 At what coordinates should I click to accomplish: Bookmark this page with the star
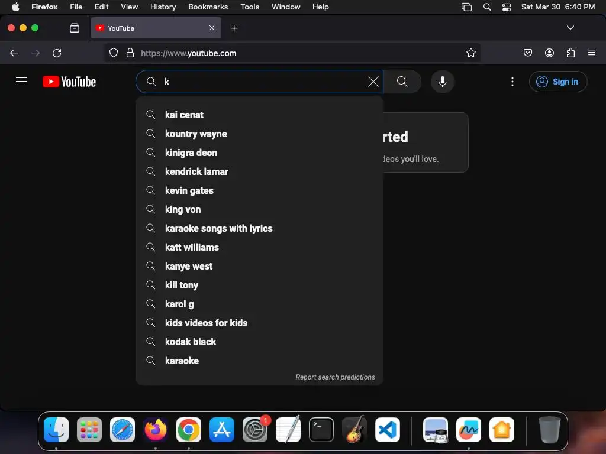coord(470,53)
